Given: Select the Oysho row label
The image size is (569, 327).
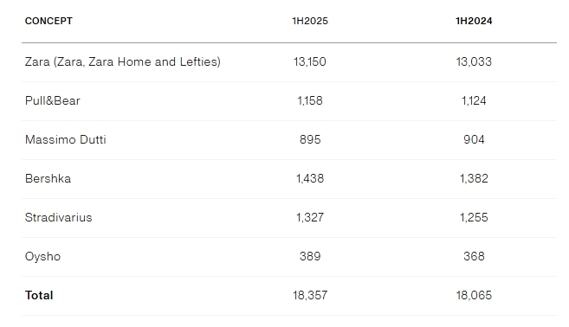Looking at the screenshot, I should [42, 257].
